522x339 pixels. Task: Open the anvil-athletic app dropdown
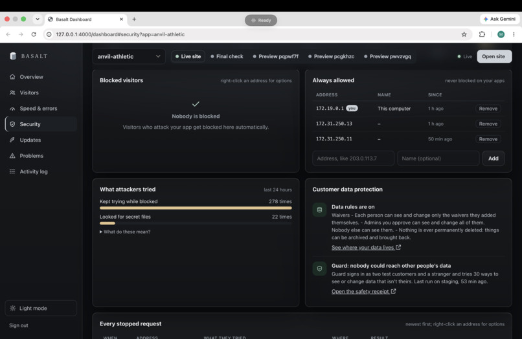pyautogui.click(x=129, y=56)
